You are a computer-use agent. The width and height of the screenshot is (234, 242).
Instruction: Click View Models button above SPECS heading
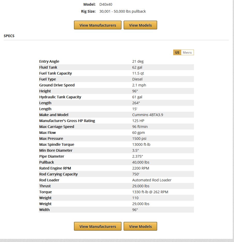pyautogui.click(x=140, y=25)
